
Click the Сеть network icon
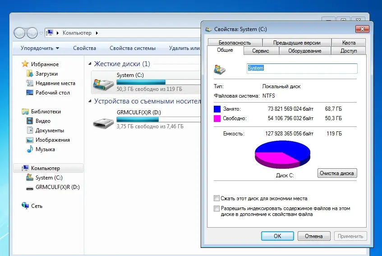tap(25, 206)
